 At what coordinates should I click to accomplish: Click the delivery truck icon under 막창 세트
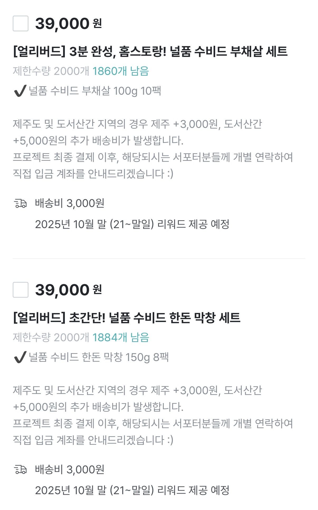20,470
